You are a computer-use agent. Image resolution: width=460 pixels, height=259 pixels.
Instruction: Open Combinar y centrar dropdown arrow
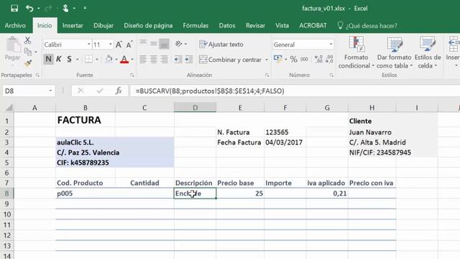click(267, 60)
